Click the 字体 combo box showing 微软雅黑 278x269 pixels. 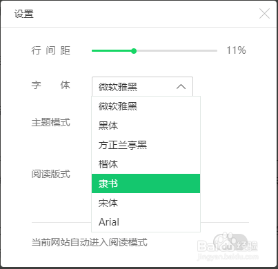click(142, 87)
